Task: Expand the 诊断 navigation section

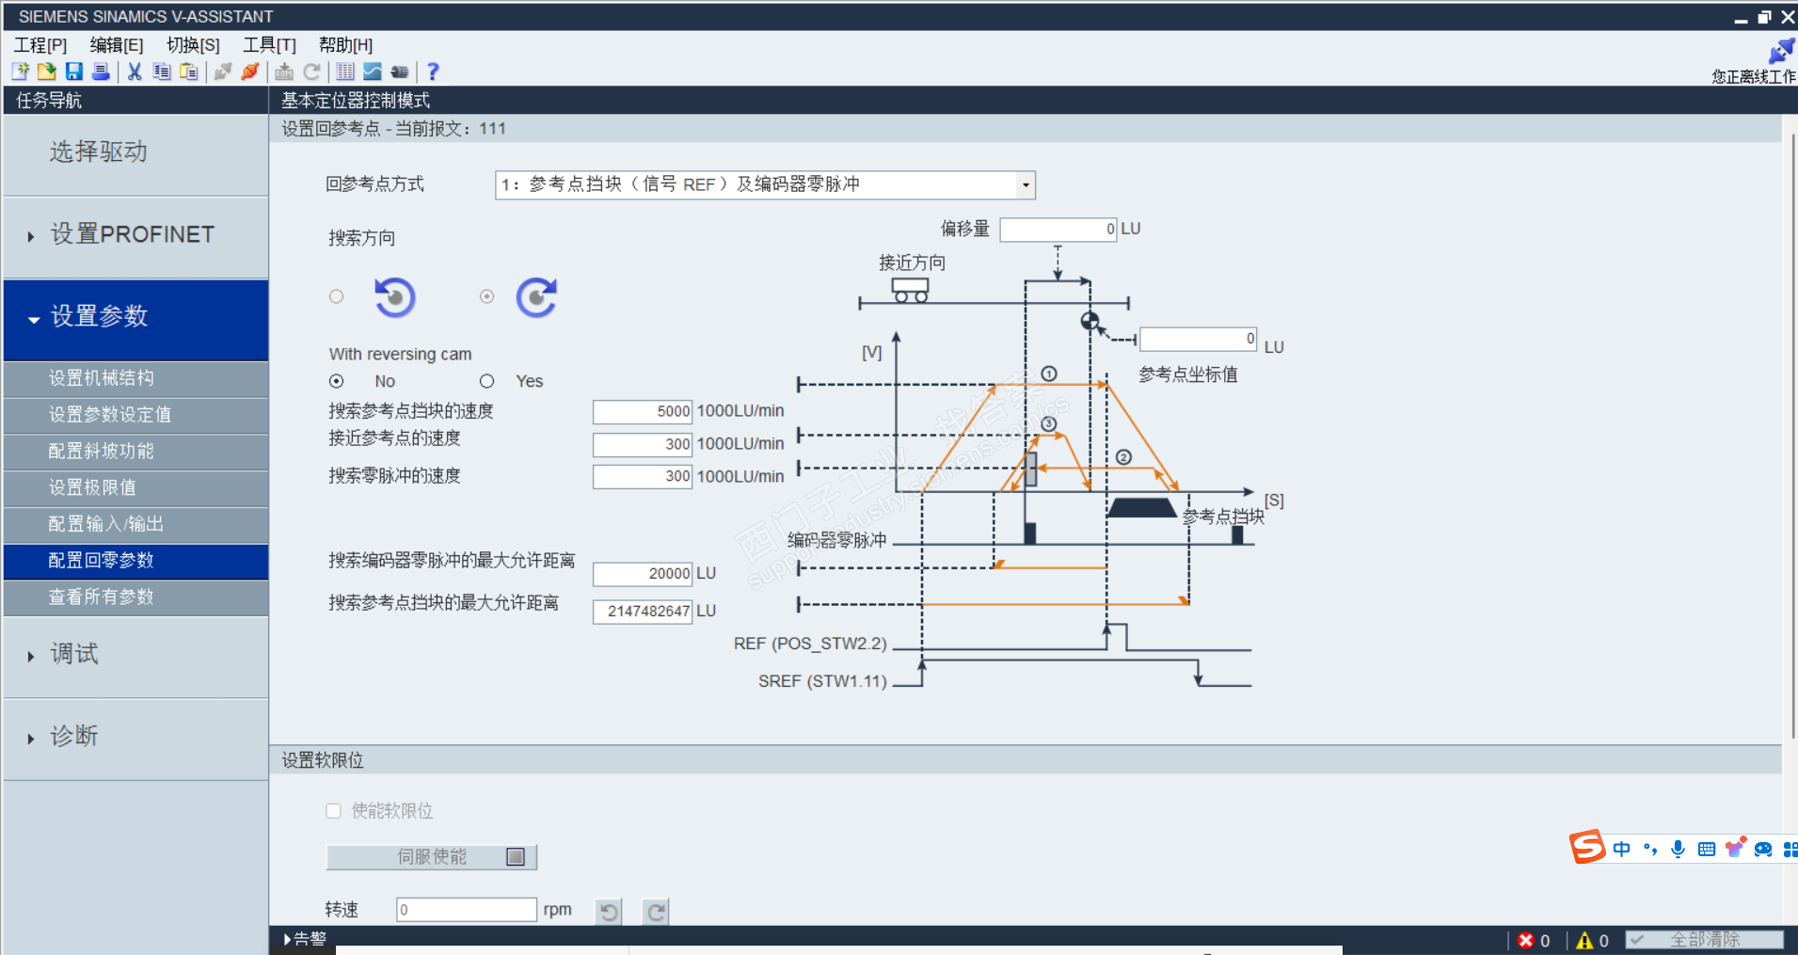Action: [136, 737]
